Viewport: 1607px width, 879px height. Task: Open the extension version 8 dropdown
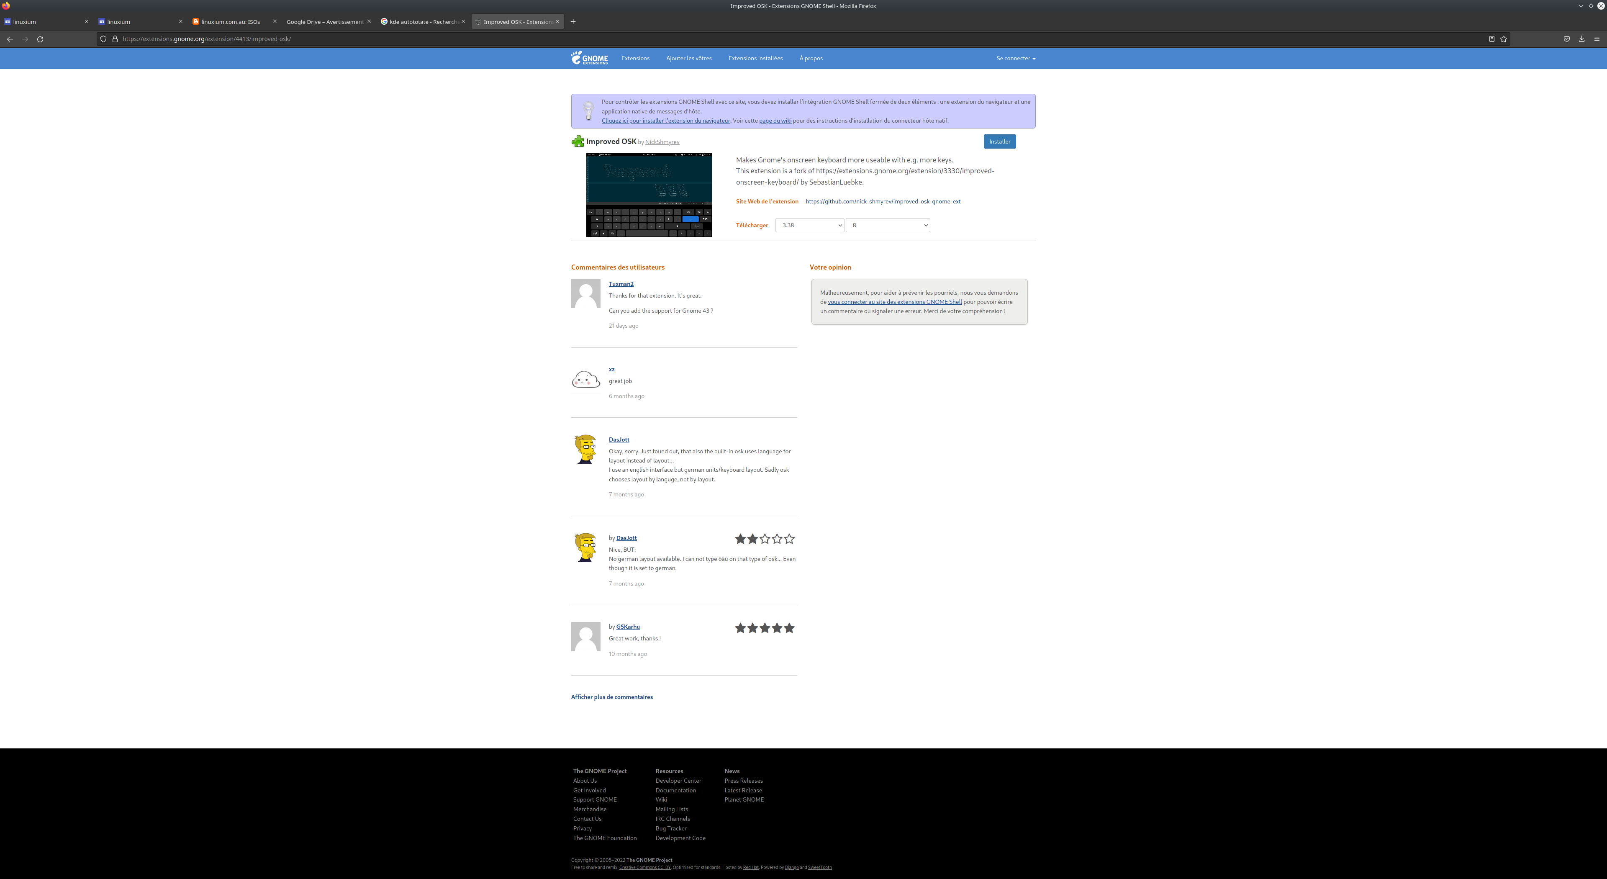888,225
